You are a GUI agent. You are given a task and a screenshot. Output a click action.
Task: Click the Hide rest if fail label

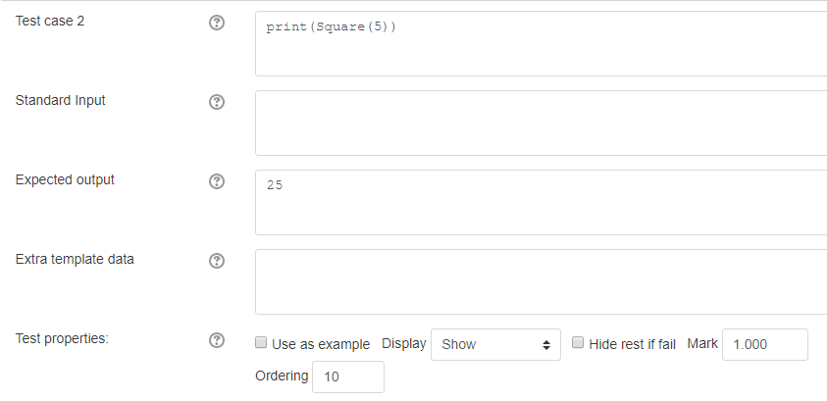point(633,344)
